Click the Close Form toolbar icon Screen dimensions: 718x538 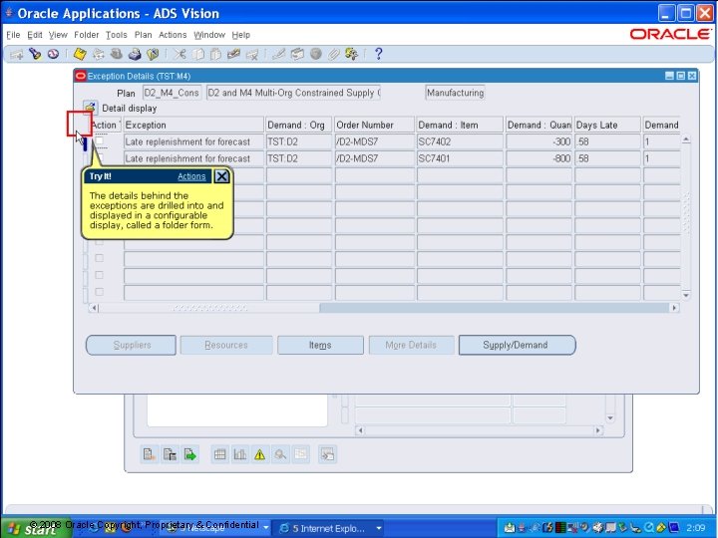[153, 55]
